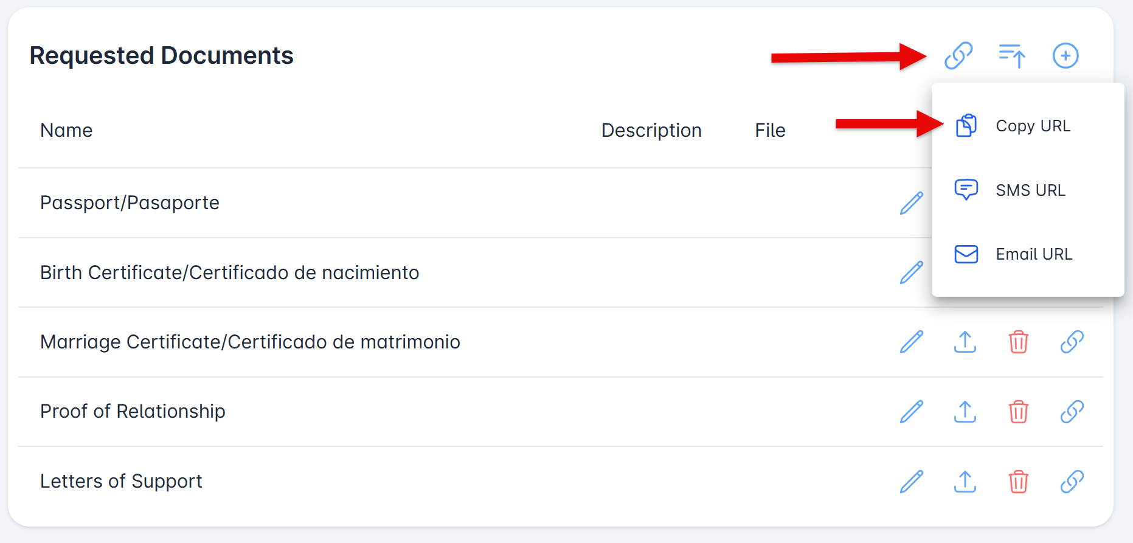Choose Email URL menu option
Image resolution: width=1133 pixels, height=543 pixels.
coord(1033,254)
